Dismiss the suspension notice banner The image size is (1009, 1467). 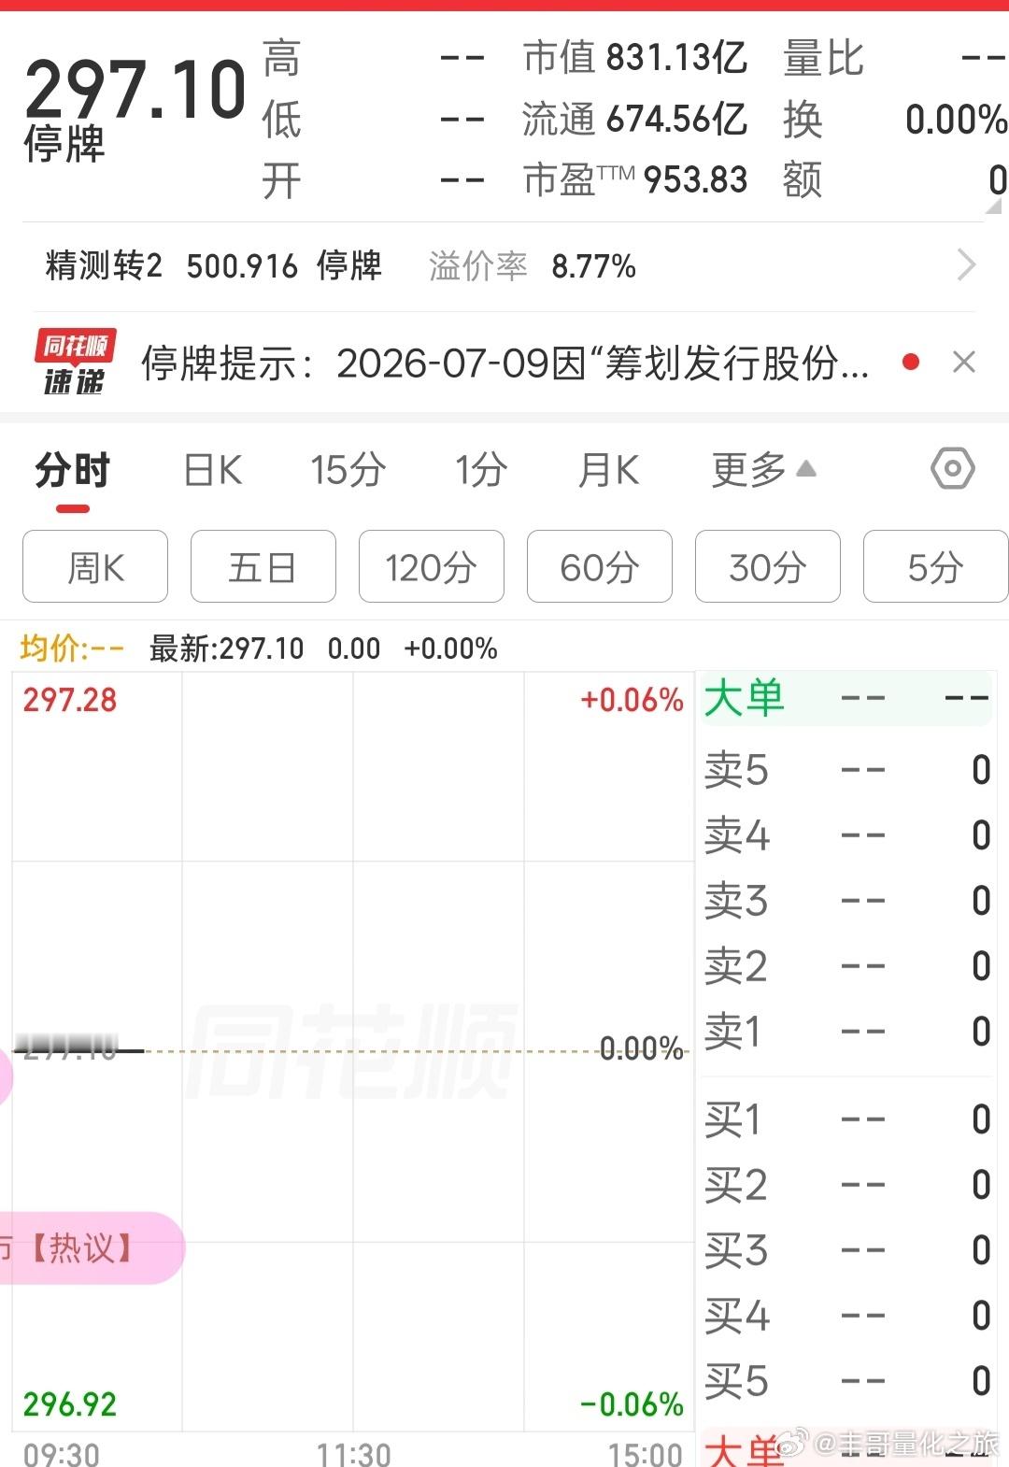pyautogui.click(x=964, y=362)
